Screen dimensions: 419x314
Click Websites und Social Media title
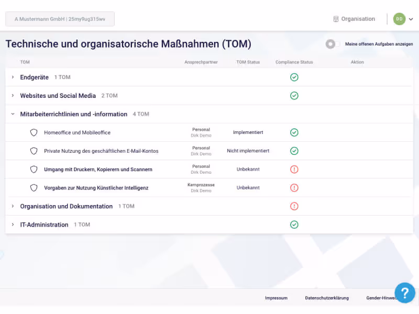(58, 96)
